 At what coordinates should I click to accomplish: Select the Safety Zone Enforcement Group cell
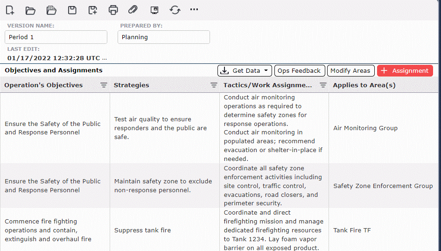[x=383, y=186]
